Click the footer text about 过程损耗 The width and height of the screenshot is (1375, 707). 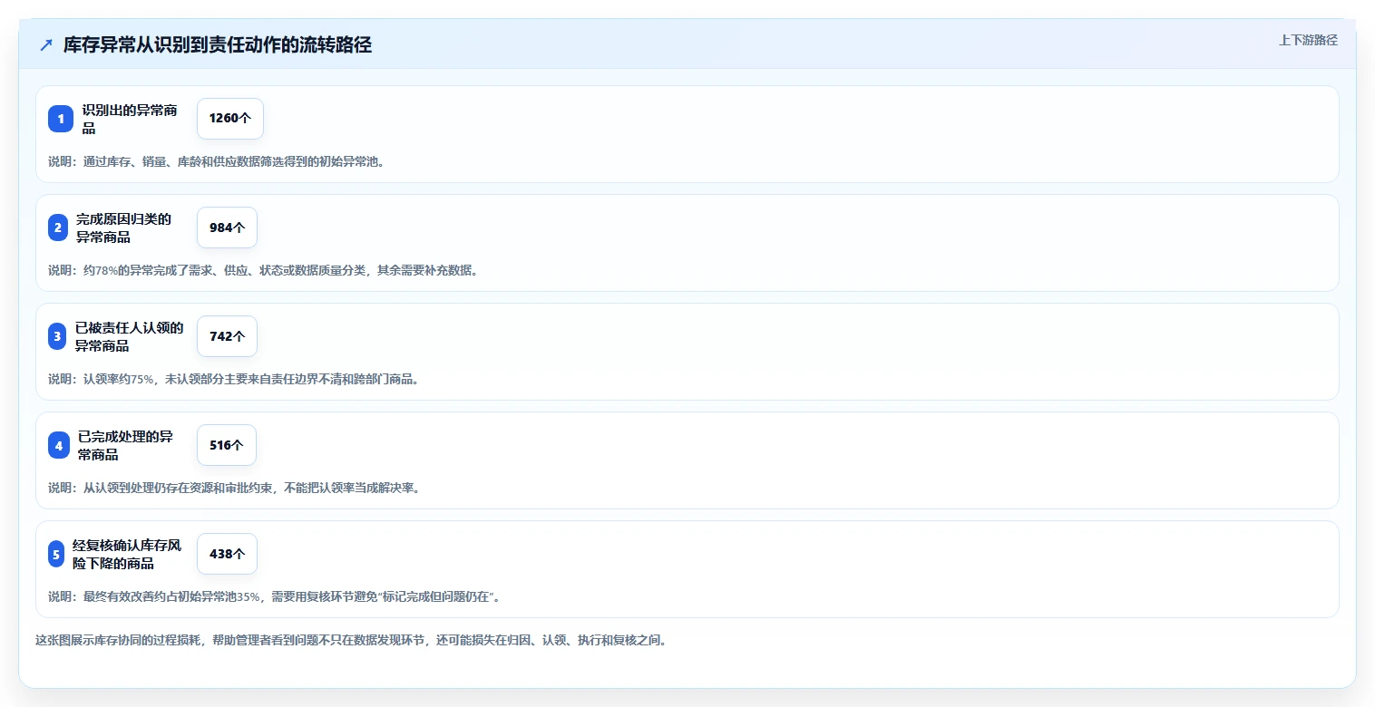coord(352,640)
